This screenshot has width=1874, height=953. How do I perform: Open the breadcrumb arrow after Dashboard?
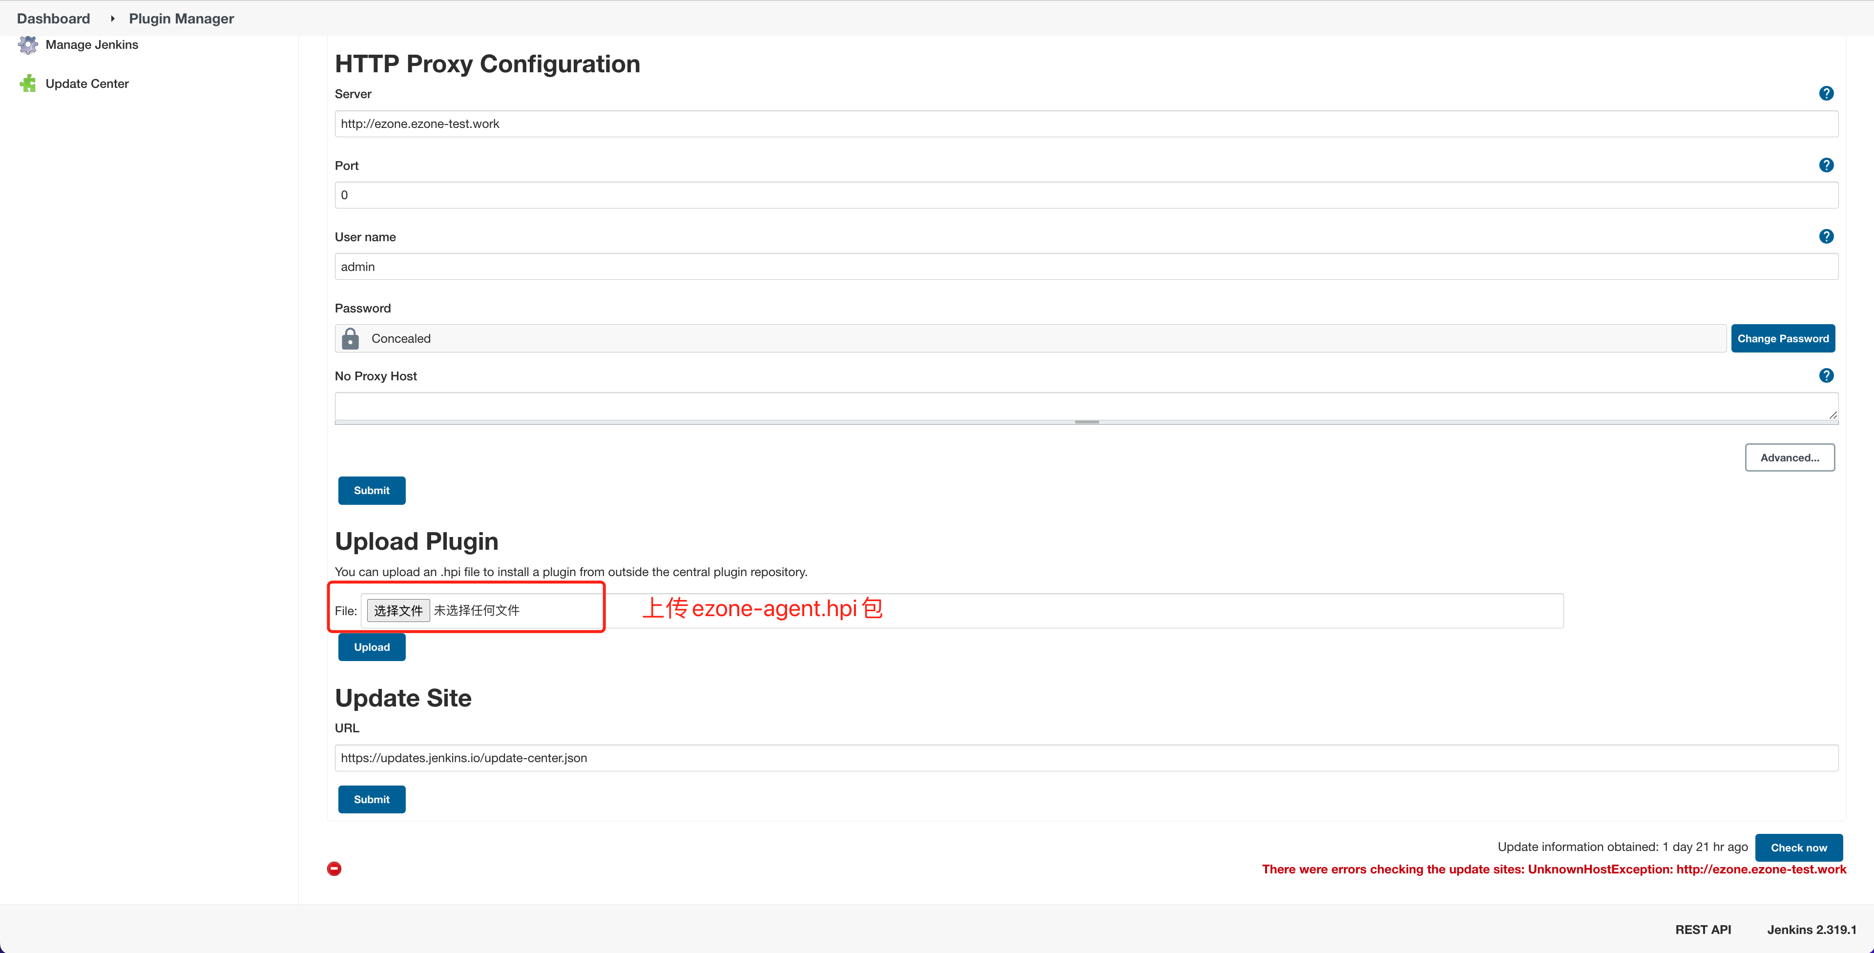pos(112,18)
